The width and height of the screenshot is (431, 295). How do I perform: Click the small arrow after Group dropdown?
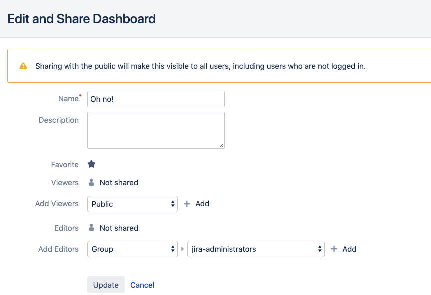(x=183, y=249)
